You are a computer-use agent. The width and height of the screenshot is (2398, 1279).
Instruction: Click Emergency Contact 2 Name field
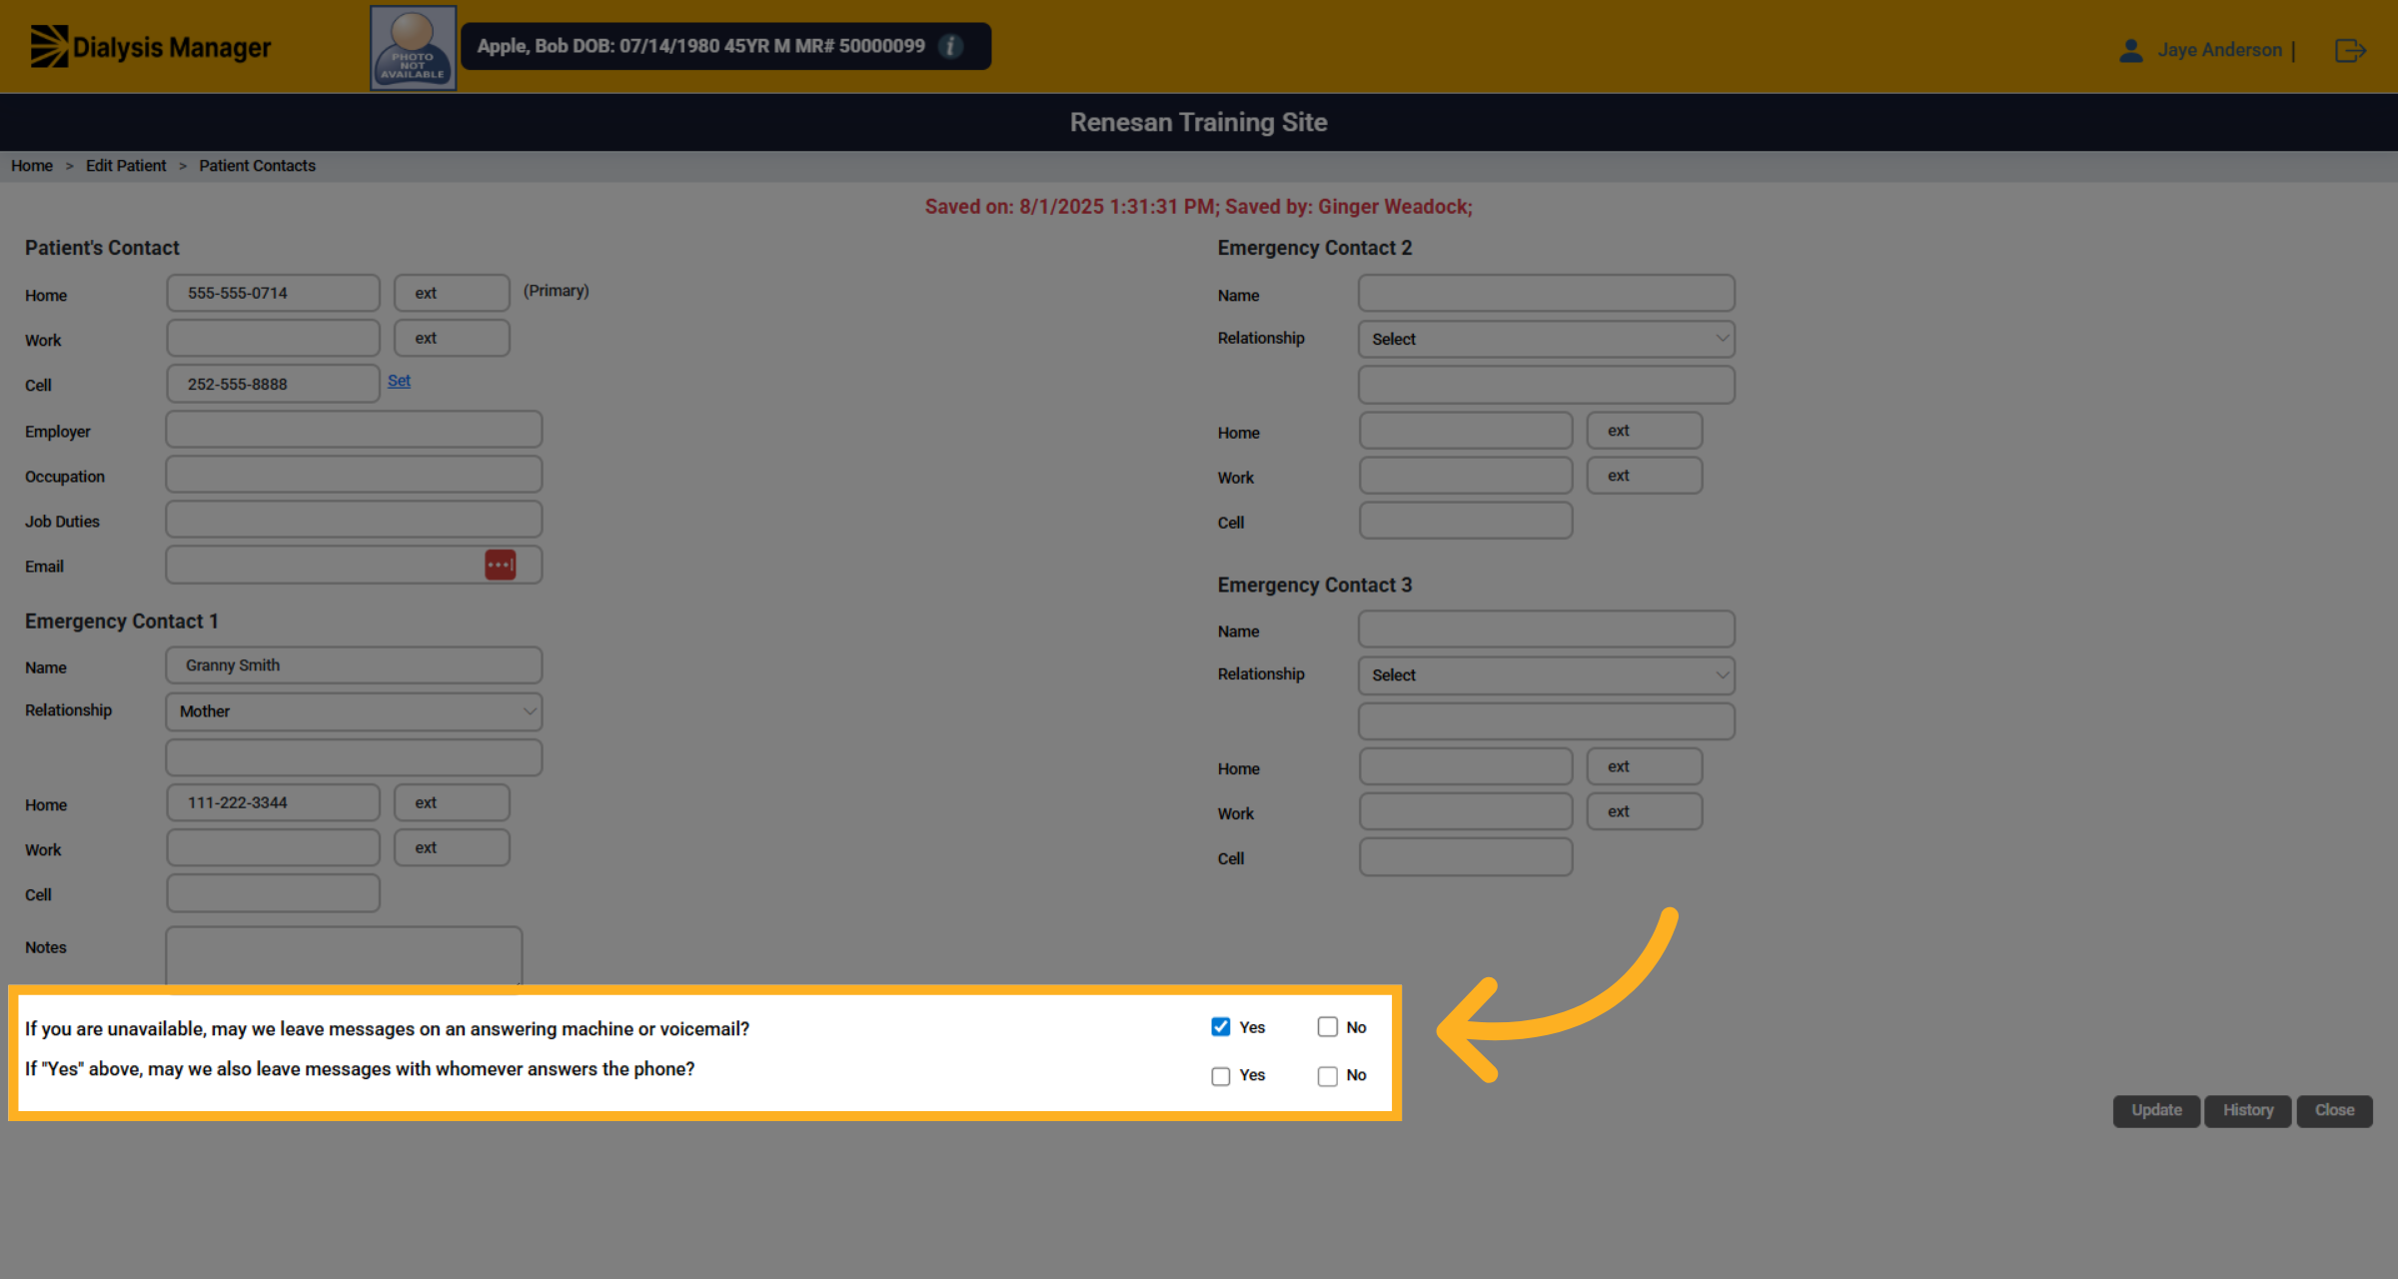[1546, 293]
